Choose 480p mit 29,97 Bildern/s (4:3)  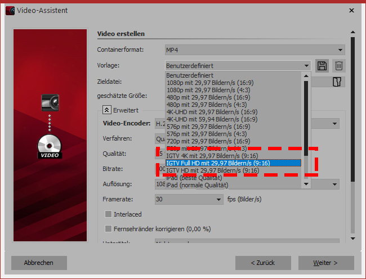click(234, 105)
